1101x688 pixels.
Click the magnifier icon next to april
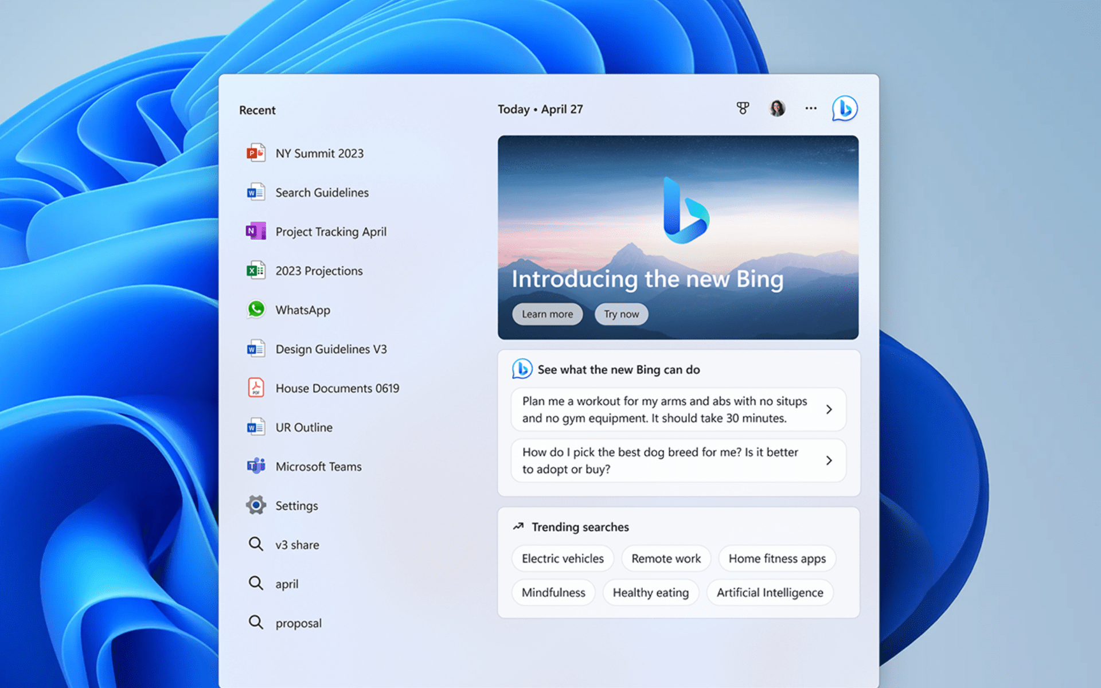coord(256,583)
